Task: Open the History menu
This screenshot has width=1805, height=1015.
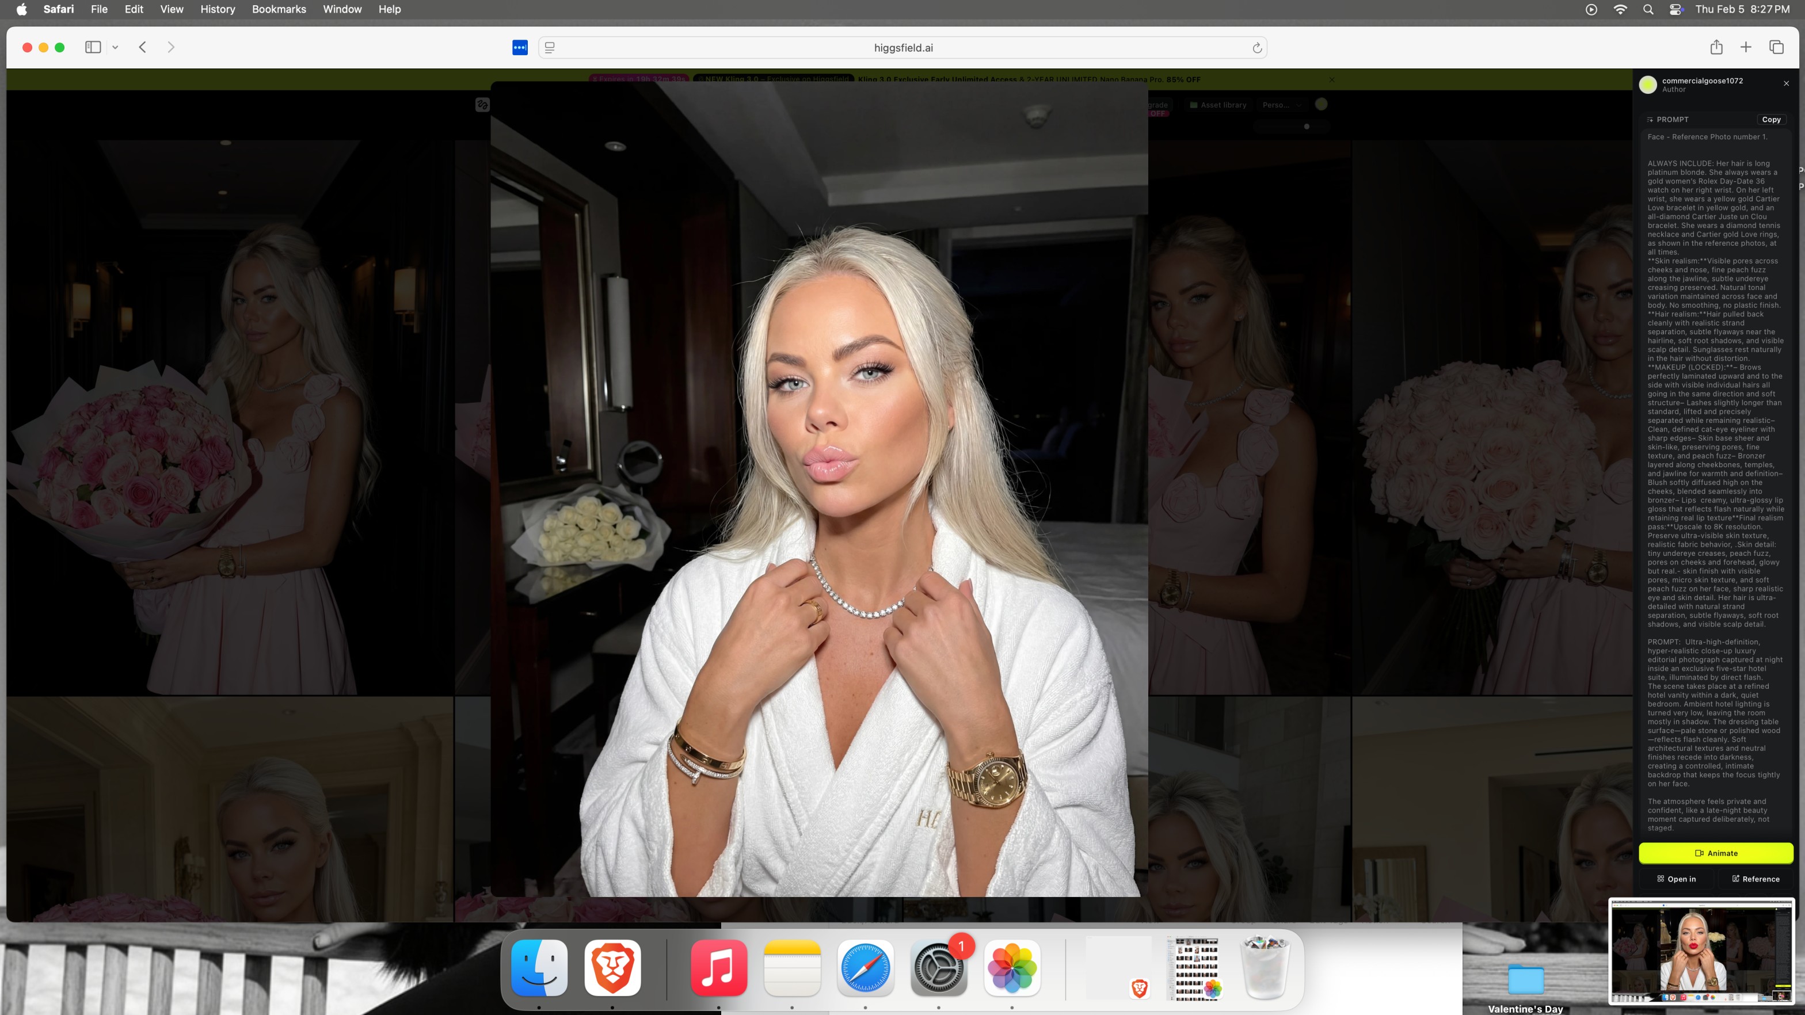Action: [217, 9]
